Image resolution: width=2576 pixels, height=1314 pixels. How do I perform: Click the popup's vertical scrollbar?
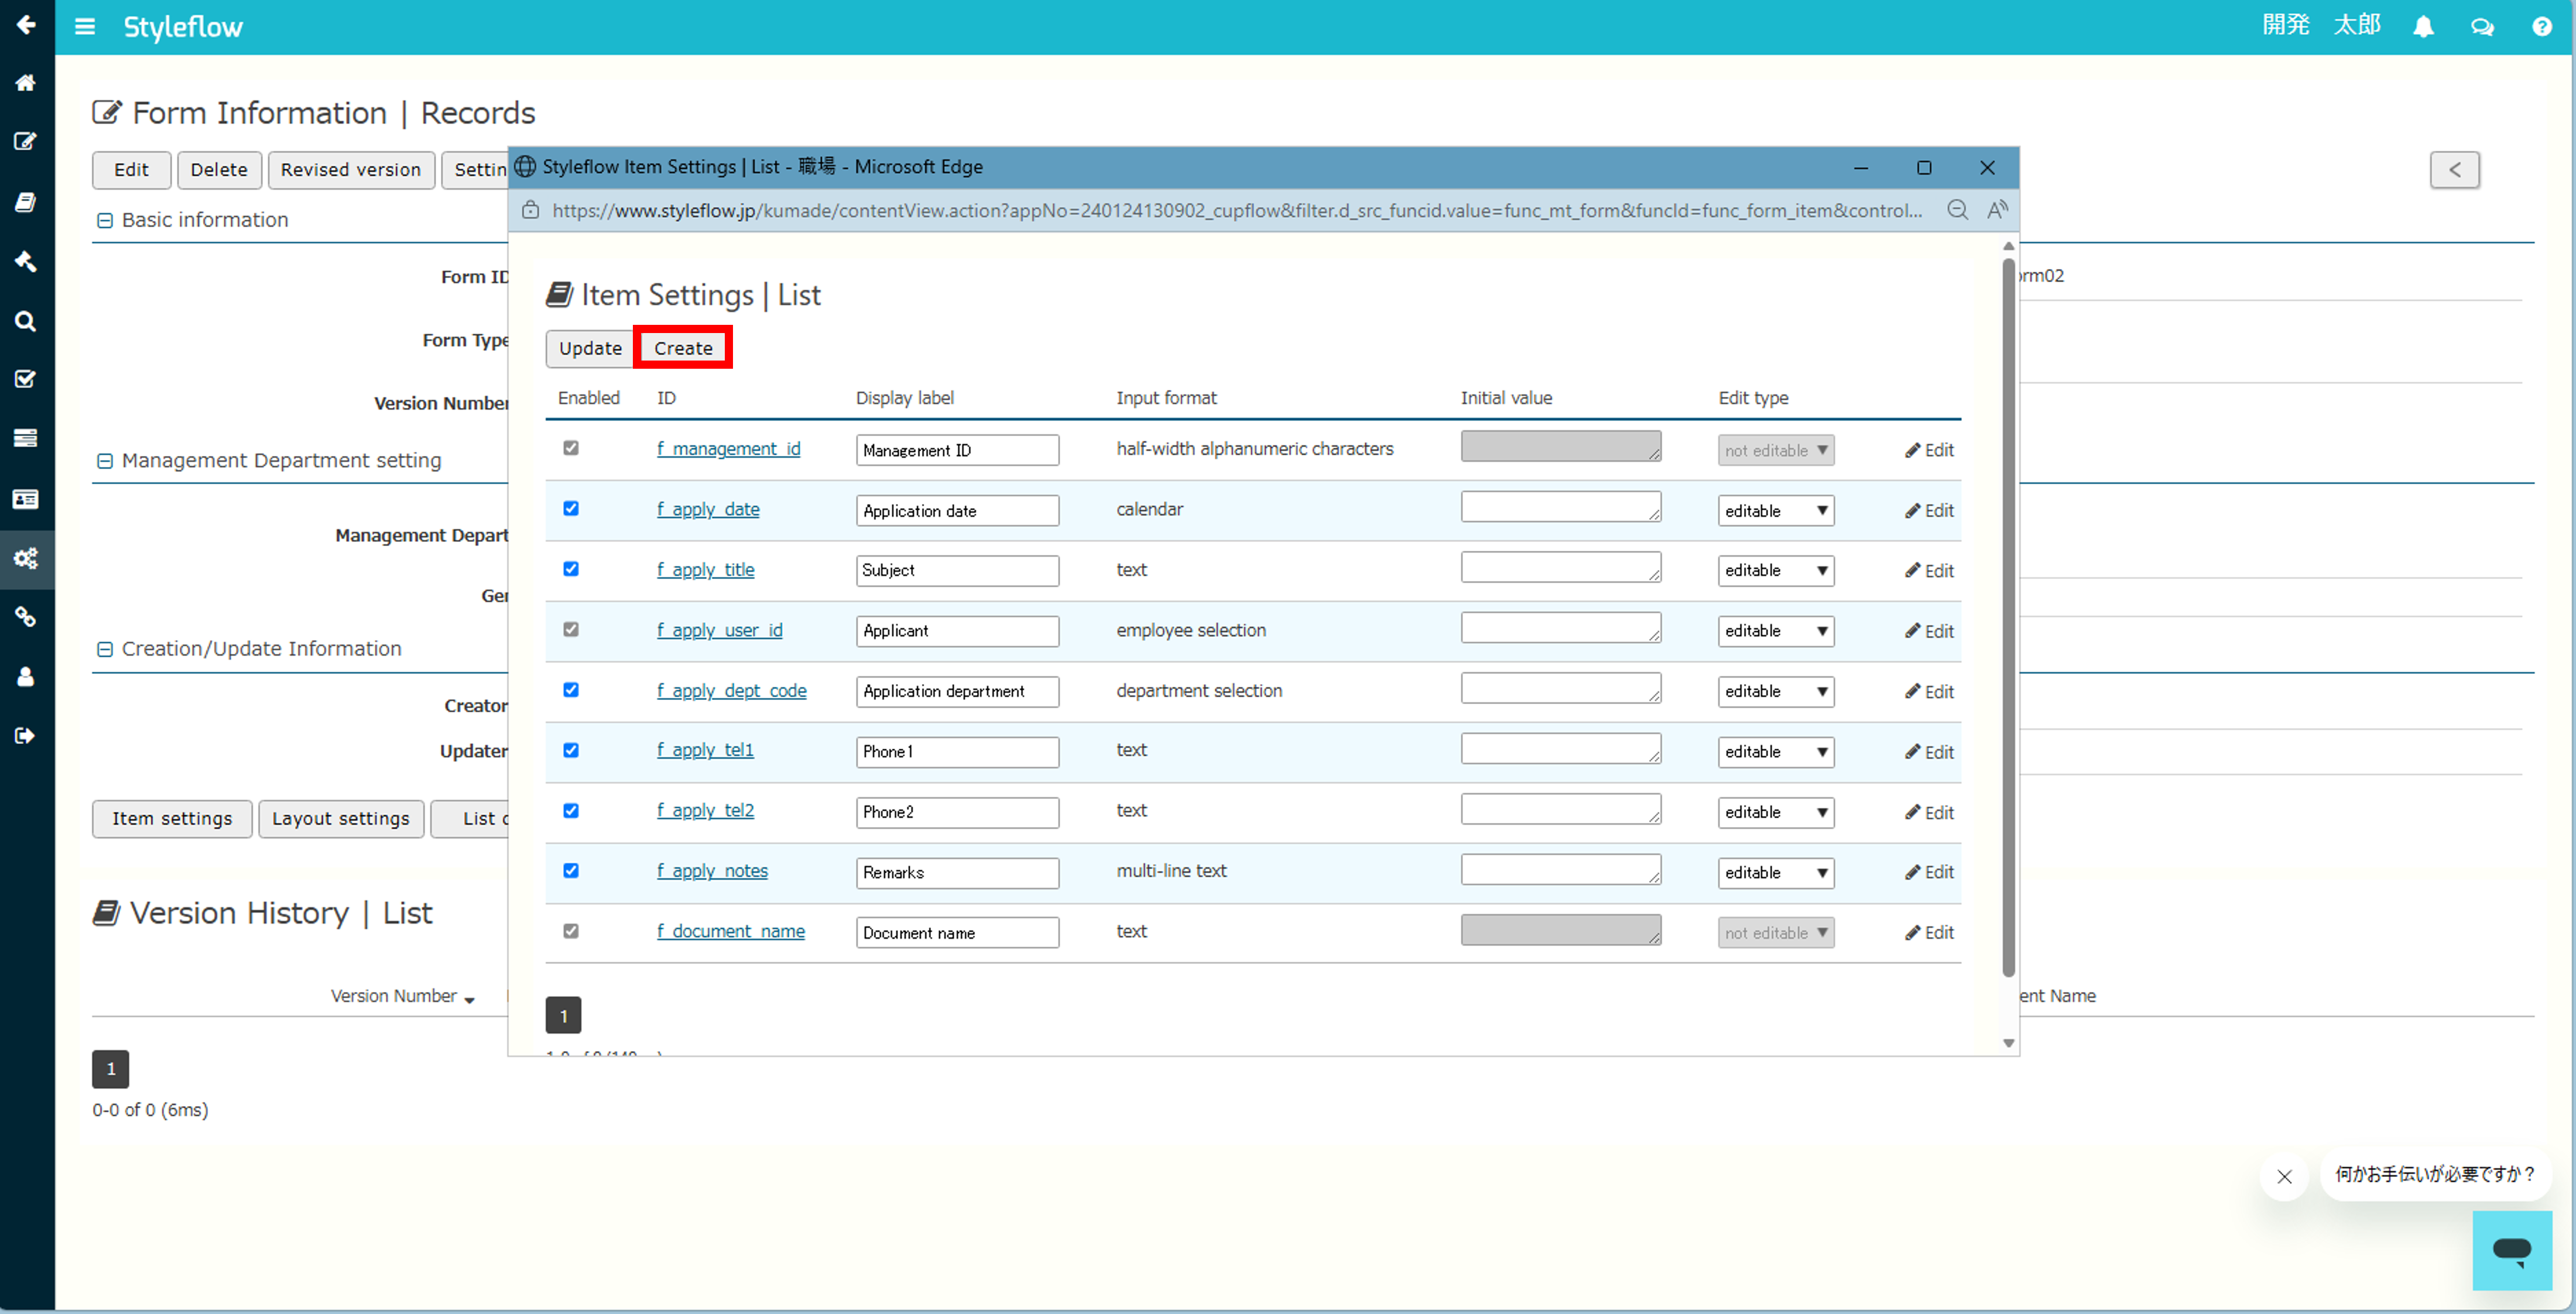coord(2008,617)
